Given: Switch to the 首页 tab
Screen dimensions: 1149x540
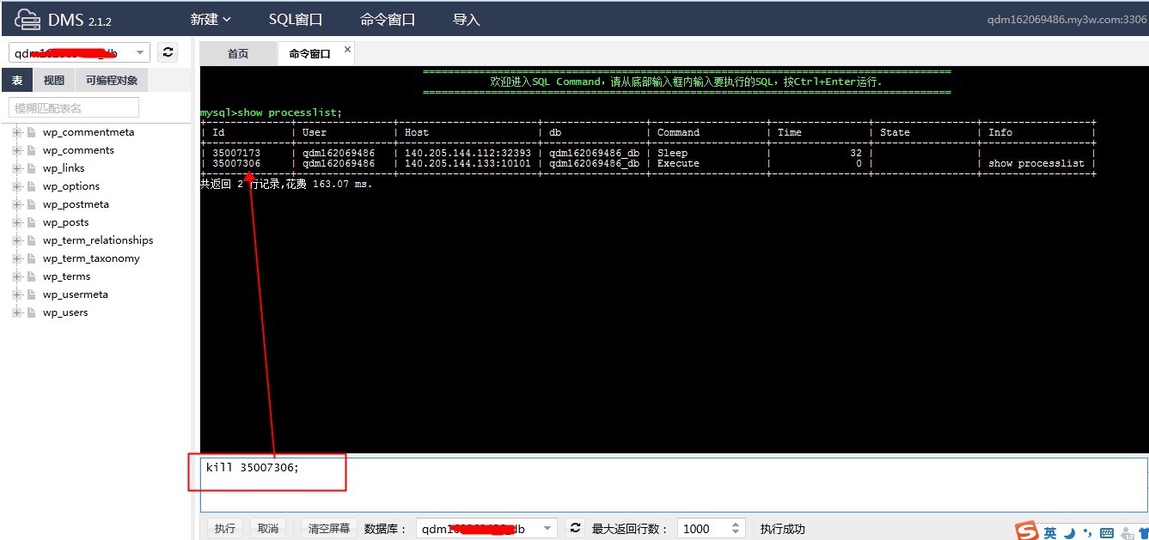Looking at the screenshot, I should [238, 53].
